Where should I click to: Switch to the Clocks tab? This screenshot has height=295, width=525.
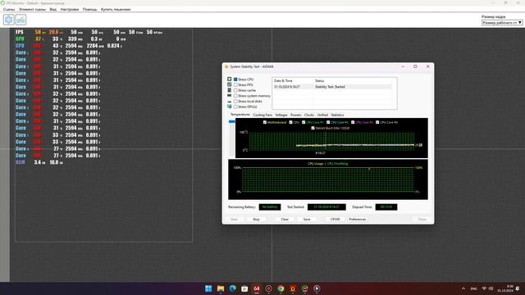tap(309, 115)
